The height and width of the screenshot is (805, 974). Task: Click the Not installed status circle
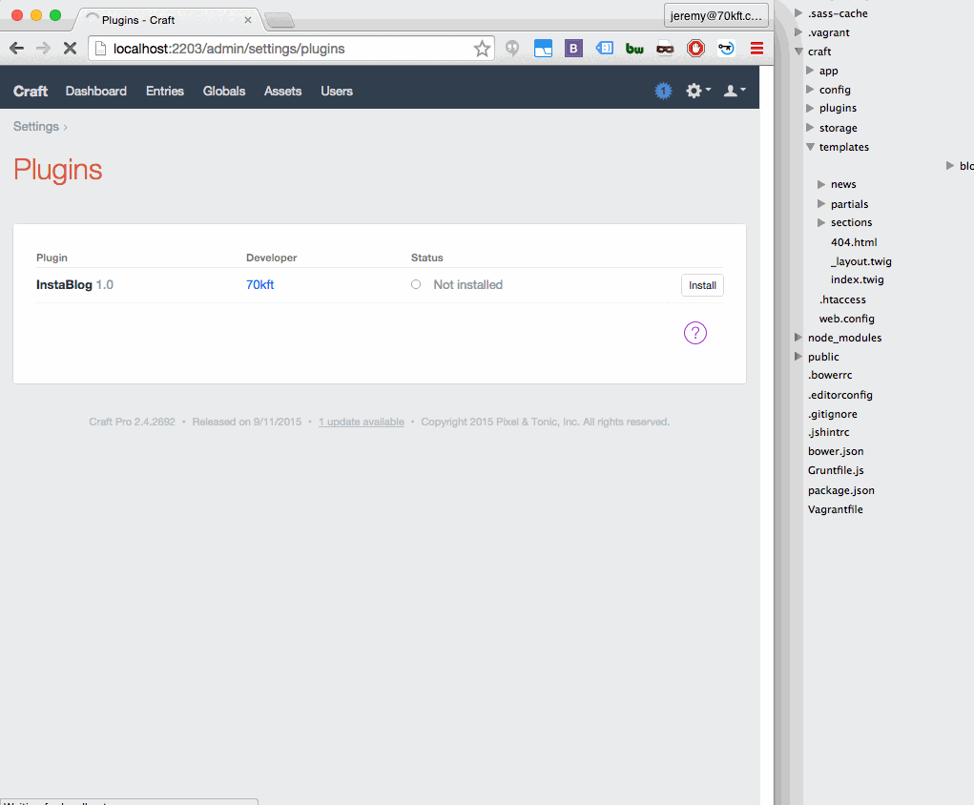(416, 284)
